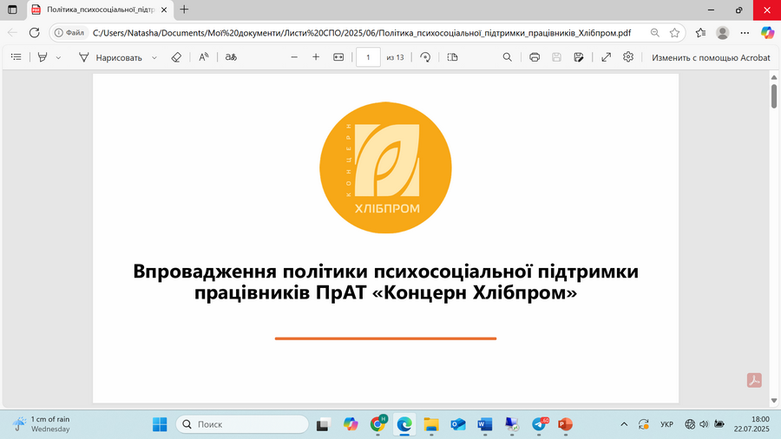Add this page to favorites star

point(674,33)
